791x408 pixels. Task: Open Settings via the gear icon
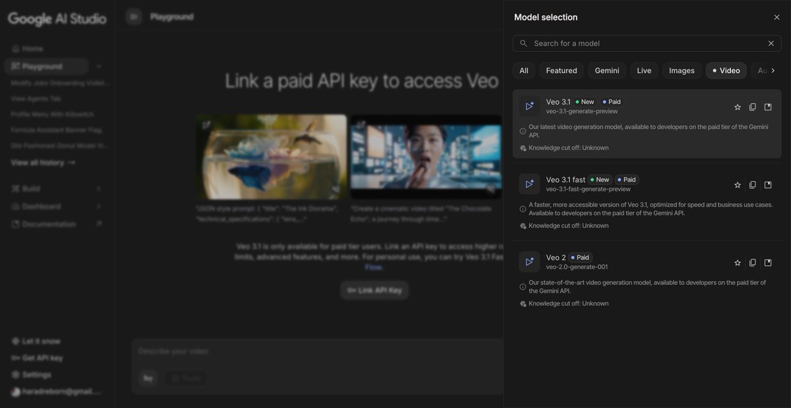tap(15, 374)
